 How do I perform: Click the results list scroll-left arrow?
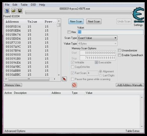coord(6,79)
